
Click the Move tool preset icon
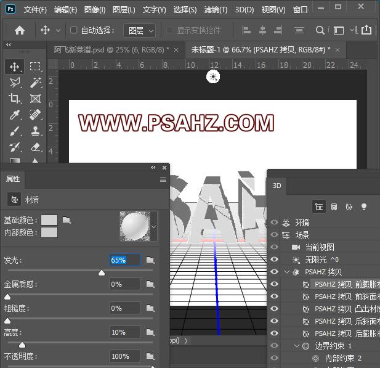point(46,31)
